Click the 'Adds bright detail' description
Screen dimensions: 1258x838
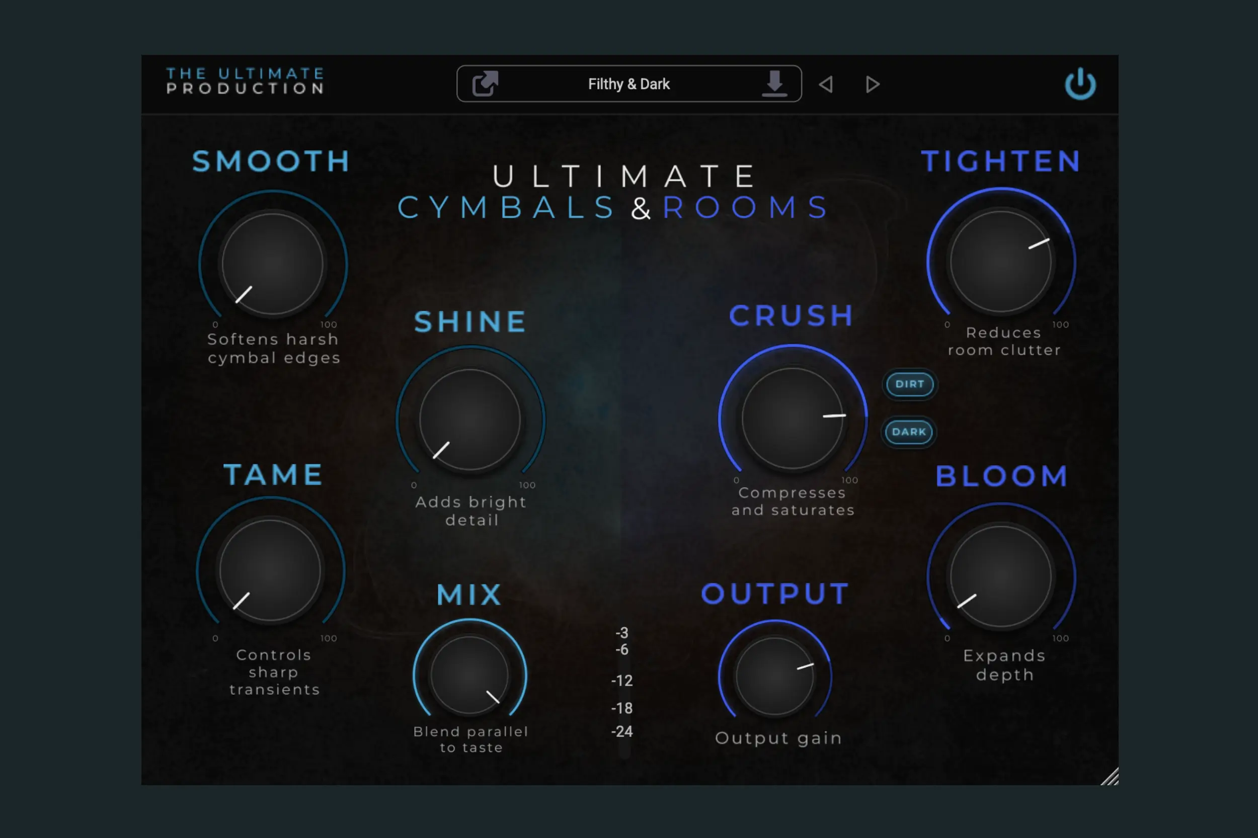tap(471, 511)
